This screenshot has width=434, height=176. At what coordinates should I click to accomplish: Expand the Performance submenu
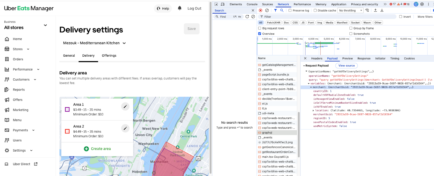tap(38, 69)
